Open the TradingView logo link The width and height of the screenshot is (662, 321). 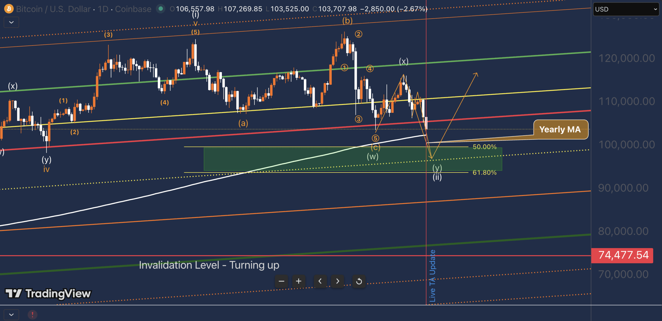click(48, 294)
